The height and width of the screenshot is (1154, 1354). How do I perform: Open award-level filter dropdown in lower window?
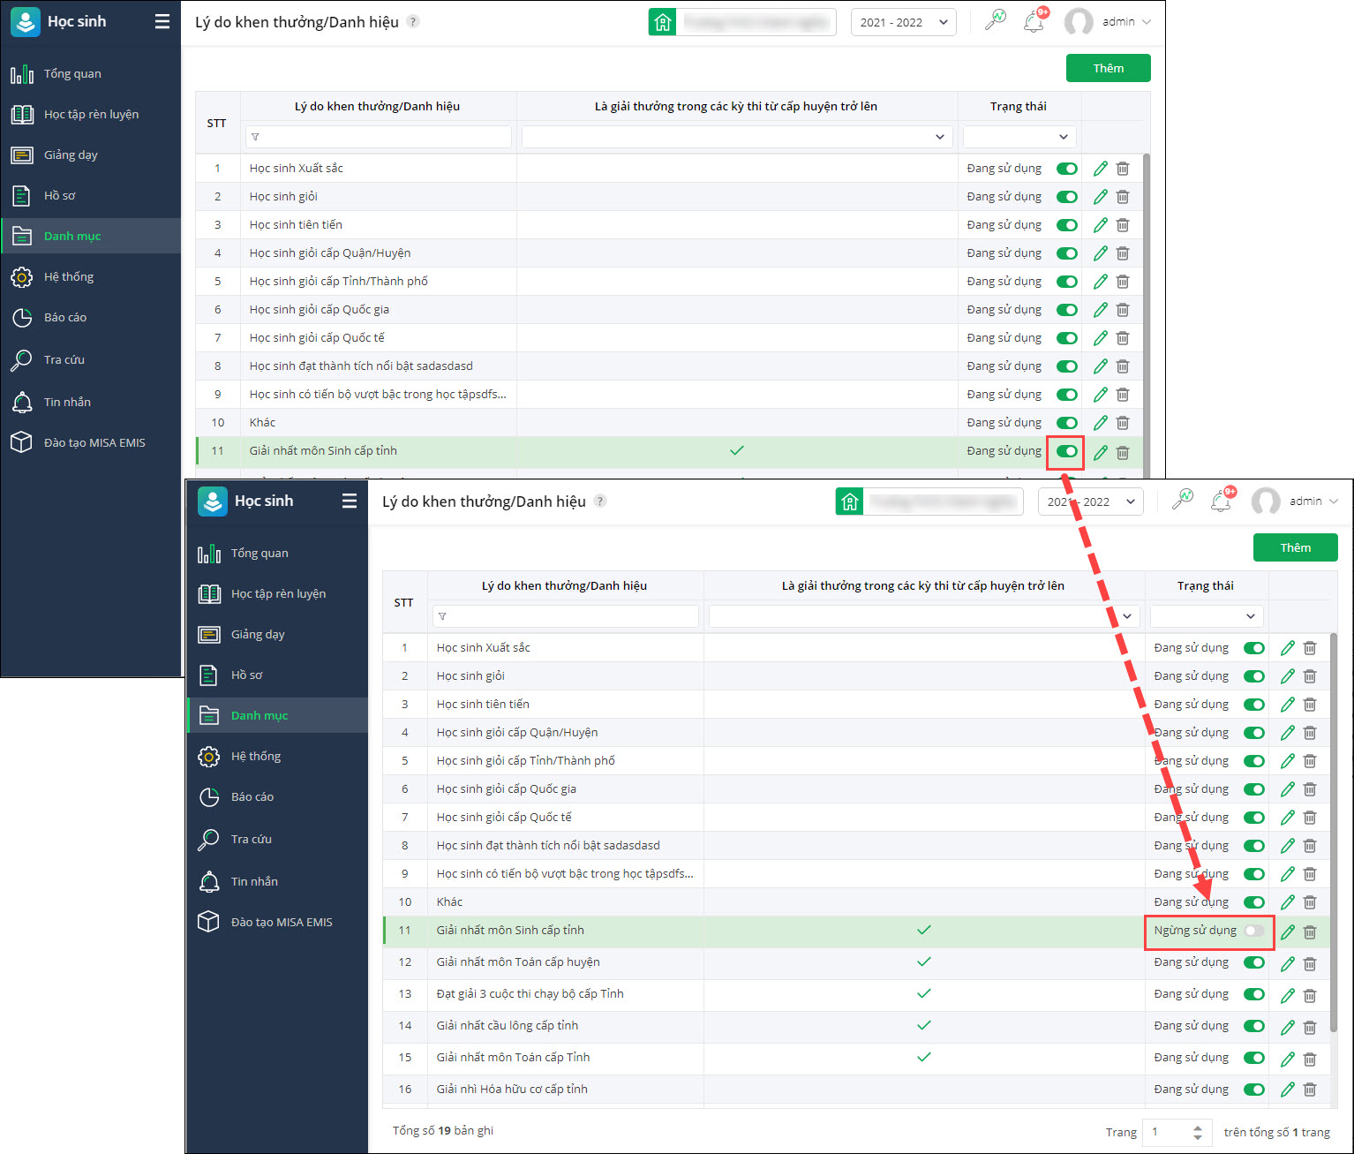[924, 615]
